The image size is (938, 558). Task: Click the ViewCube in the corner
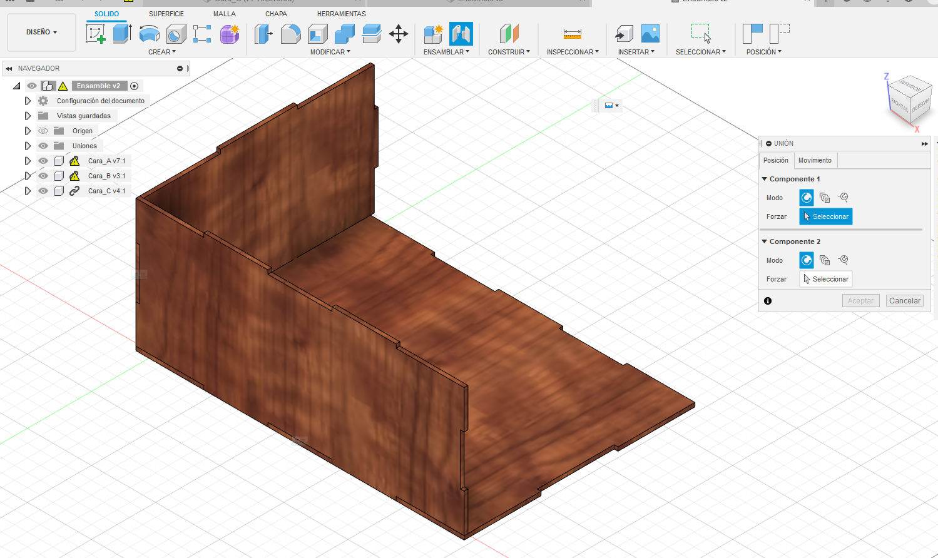point(909,101)
